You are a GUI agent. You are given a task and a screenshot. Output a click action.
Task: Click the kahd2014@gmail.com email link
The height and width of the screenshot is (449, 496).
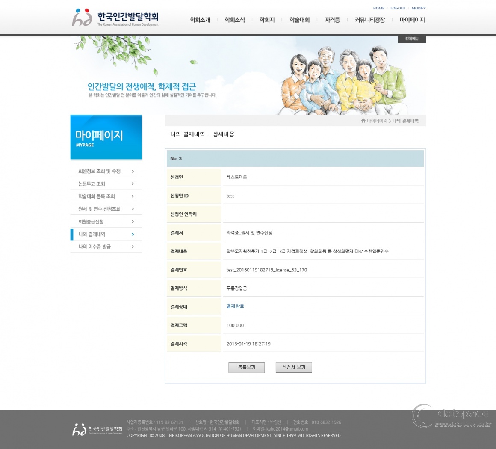(x=288, y=428)
